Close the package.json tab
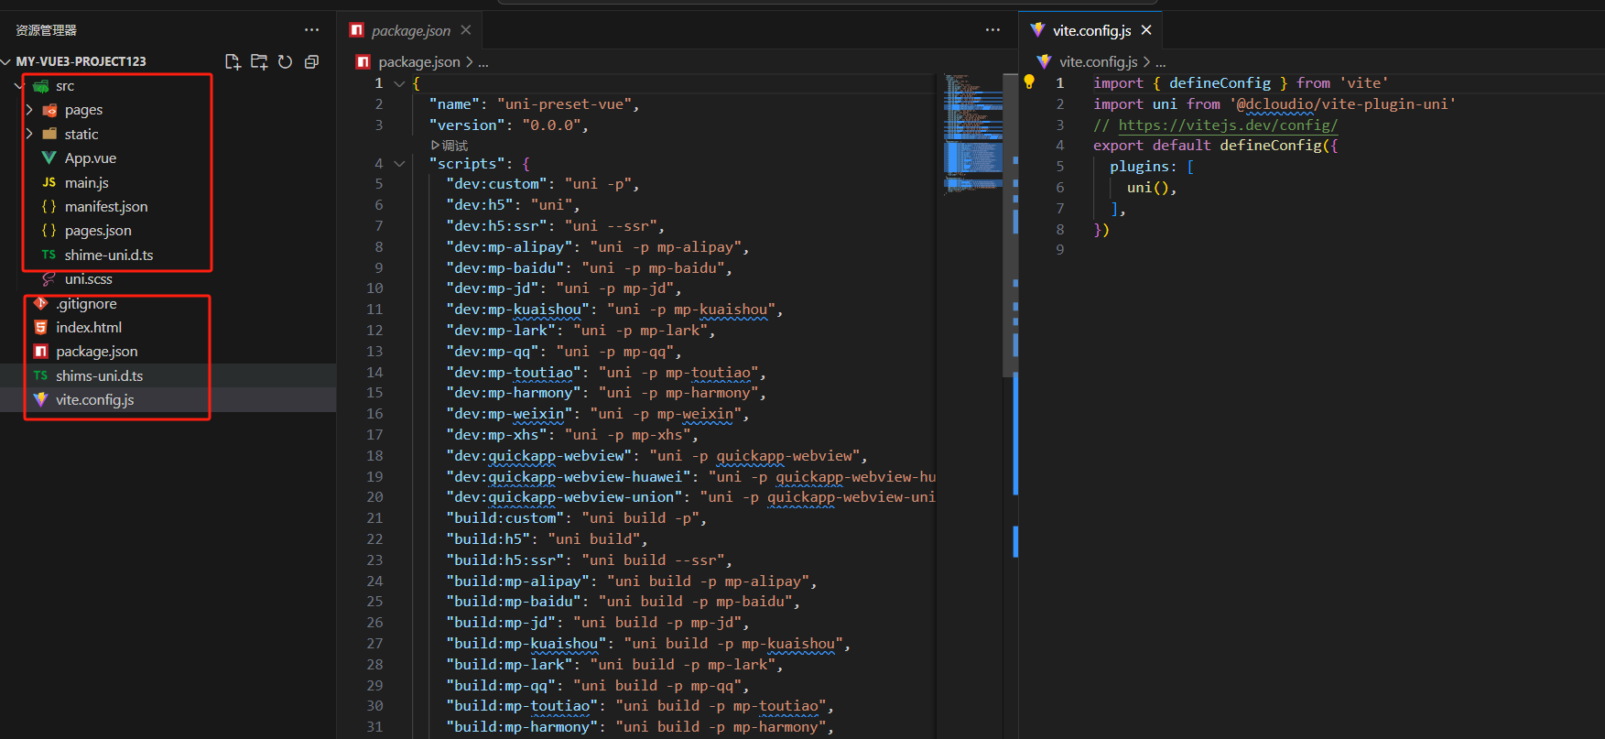 (466, 30)
